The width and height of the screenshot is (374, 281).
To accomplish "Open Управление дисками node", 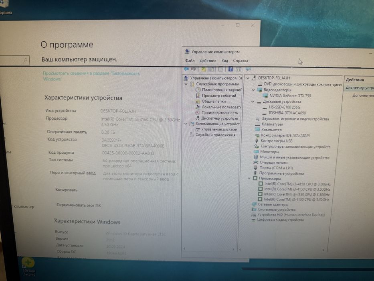I will [x=219, y=129].
